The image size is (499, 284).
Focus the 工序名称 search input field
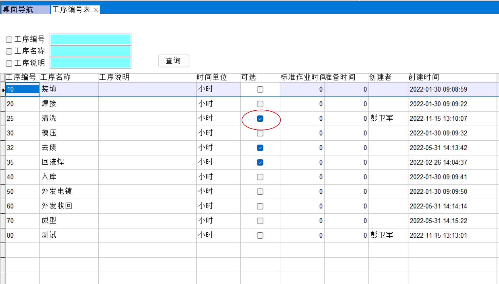[91, 51]
